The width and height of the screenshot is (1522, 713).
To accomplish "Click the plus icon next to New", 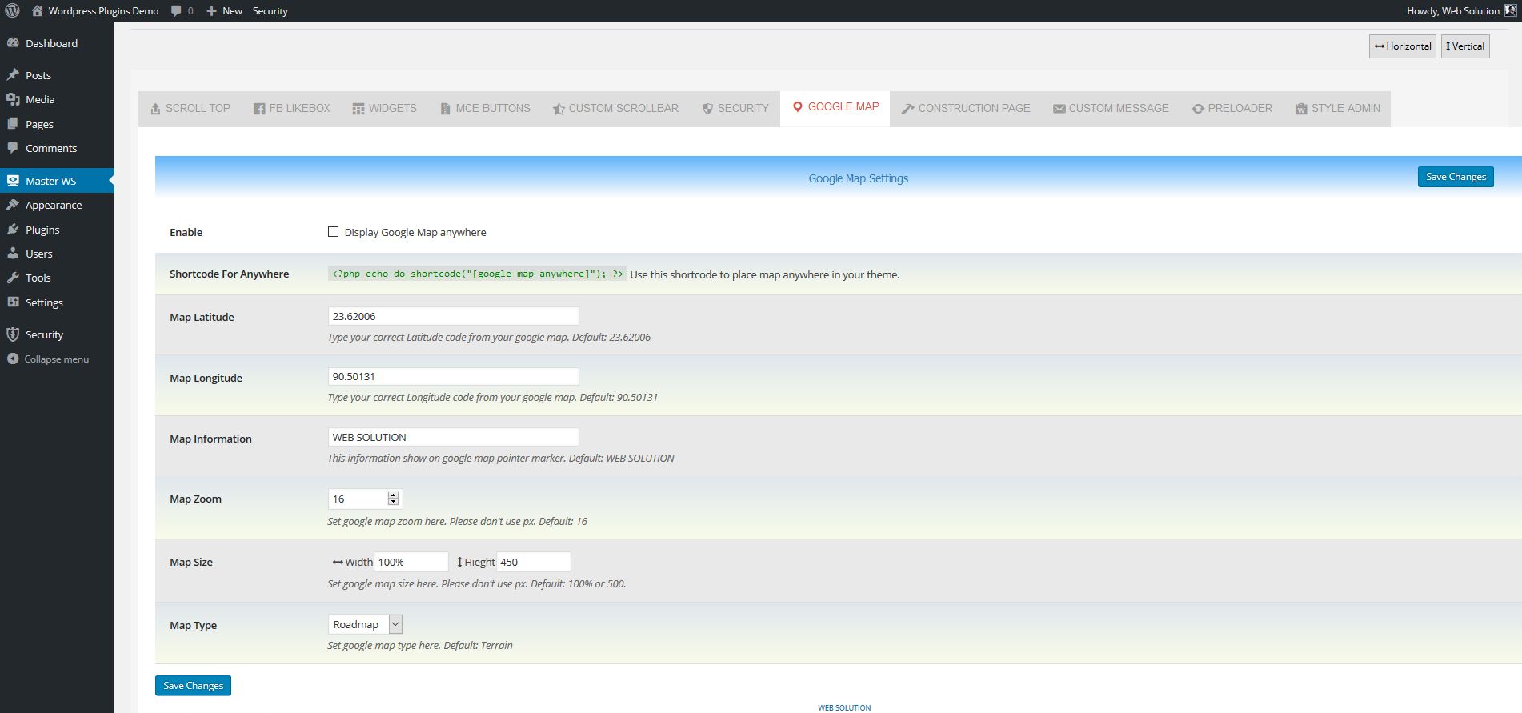I will pyautogui.click(x=211, y=11).
